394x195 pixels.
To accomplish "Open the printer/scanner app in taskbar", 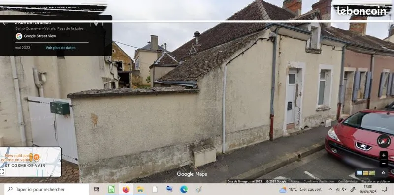I will [169, 189].
